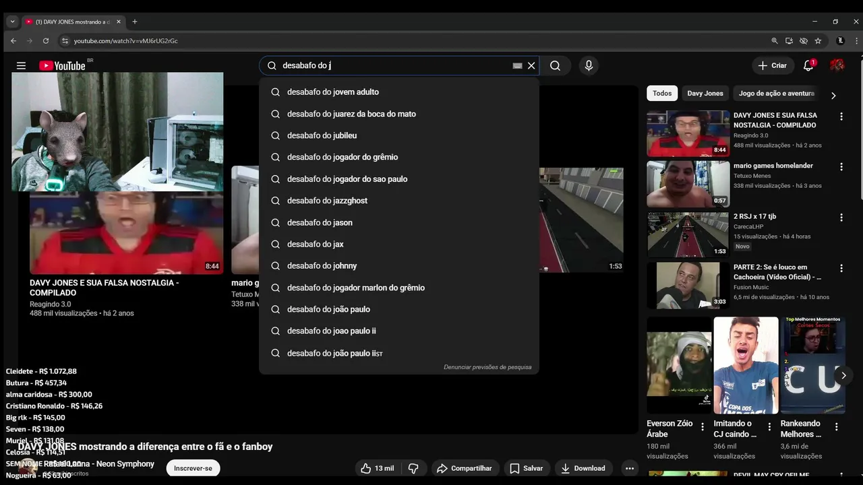Open options for Everson Zóio Árabe short
This screenshot has height=485, width=863.
[x=703, y=426]
